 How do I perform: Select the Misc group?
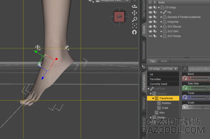pos(162,113)
